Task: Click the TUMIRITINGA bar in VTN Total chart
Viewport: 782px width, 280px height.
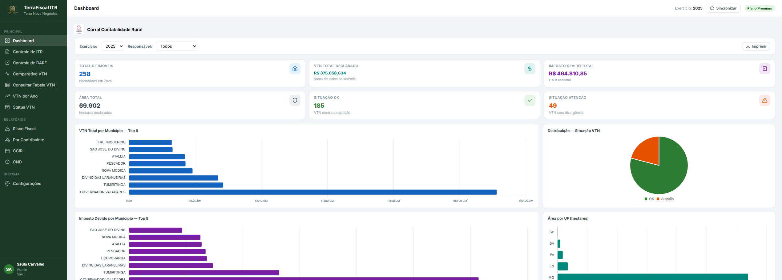Action: [x=176, y=185]
